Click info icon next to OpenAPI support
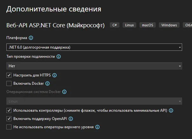 [x=71, y=119]
